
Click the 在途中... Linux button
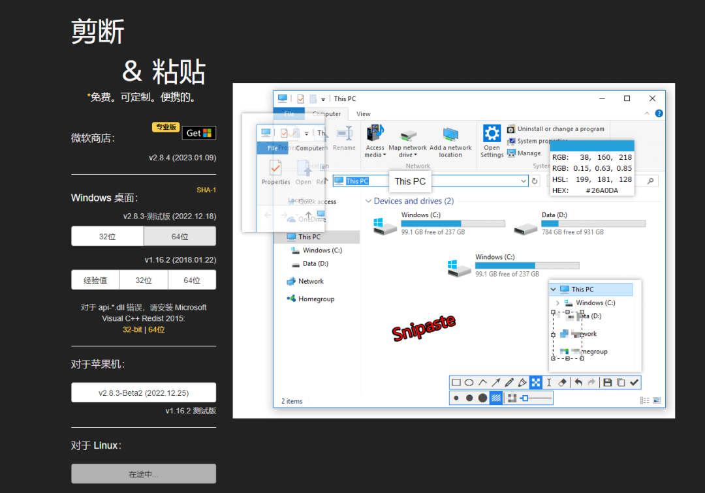[x=144, y=473]
